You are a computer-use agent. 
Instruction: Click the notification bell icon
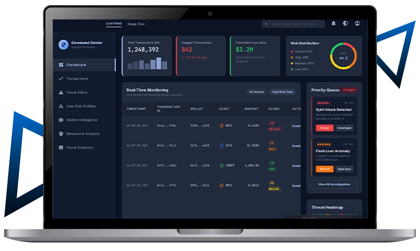[x=333, y=23]
